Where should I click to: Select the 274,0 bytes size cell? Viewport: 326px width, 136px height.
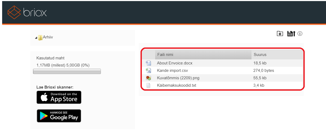pyautogui.click(x=264, y=71)
